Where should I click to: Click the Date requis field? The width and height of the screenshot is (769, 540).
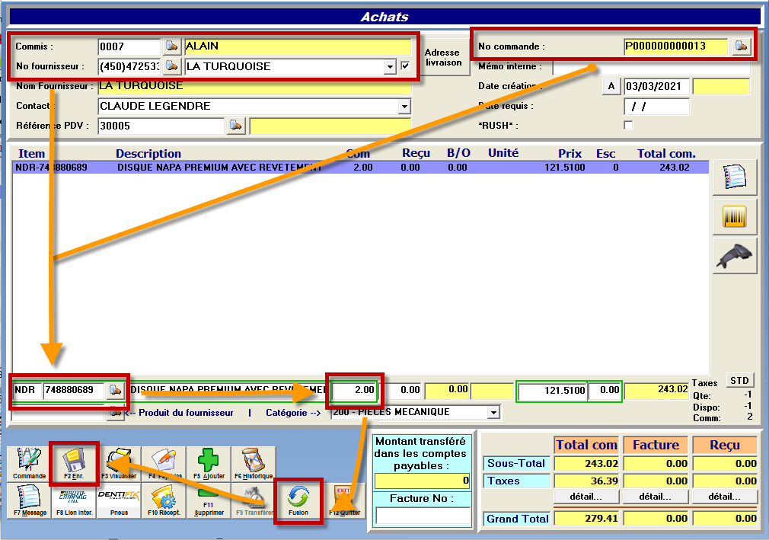point(656,107)
